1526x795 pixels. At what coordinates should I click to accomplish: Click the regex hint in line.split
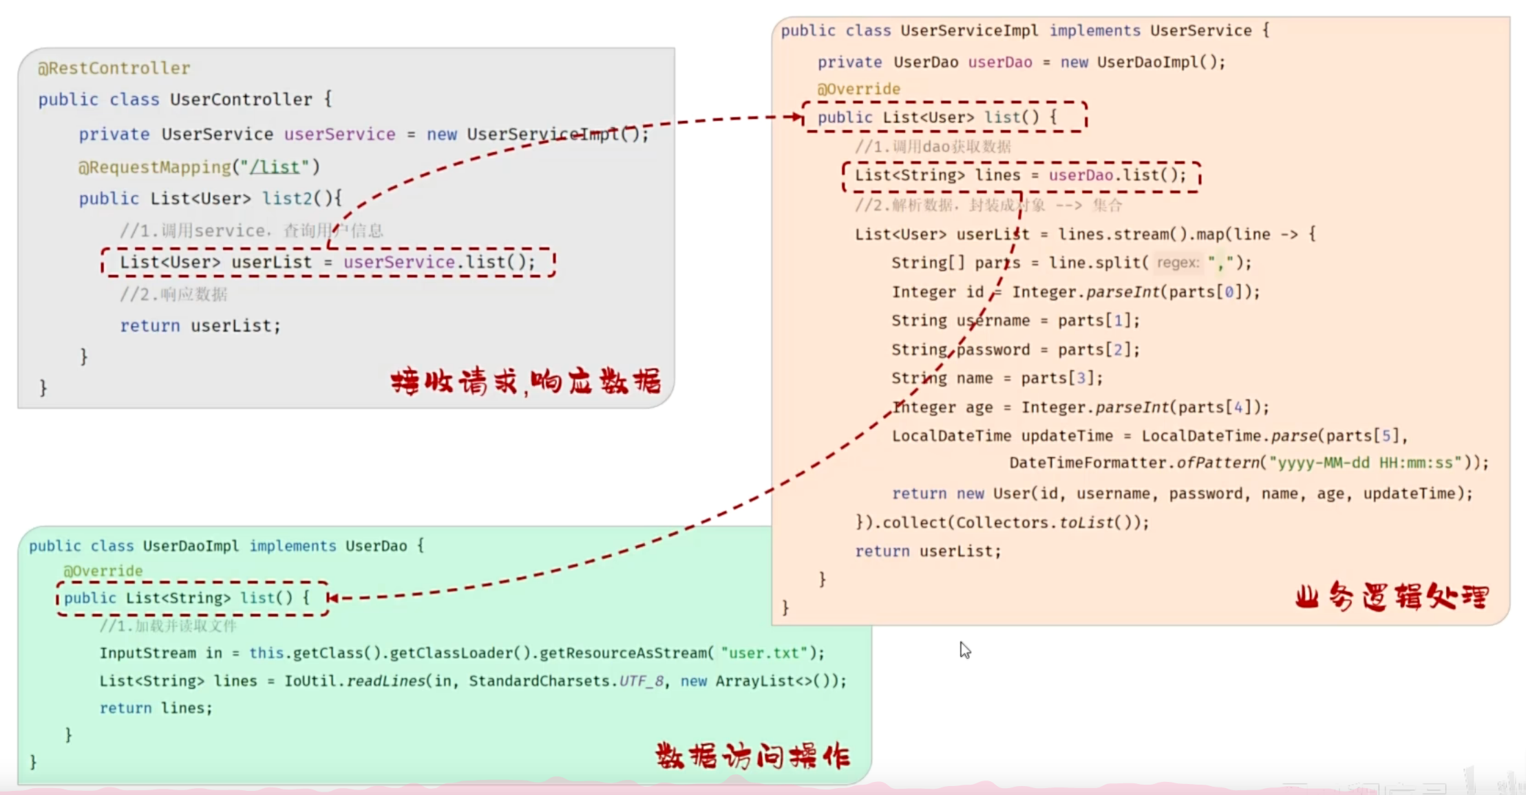pos(1177,263)
